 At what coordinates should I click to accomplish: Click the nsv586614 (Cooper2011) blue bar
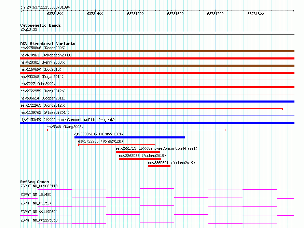pos(157,102)
